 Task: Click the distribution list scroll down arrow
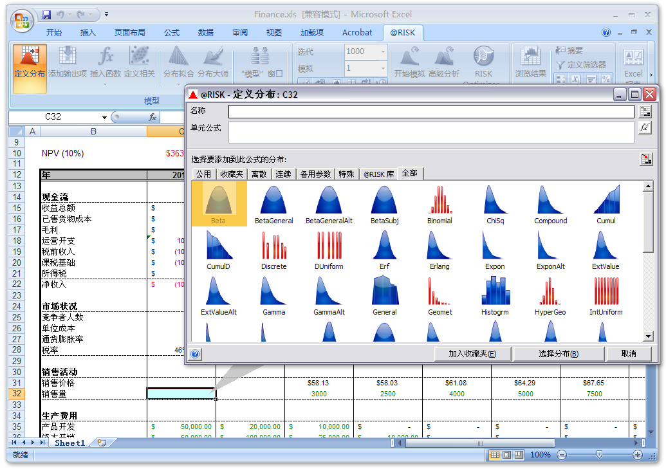click(x=648, y=336)
